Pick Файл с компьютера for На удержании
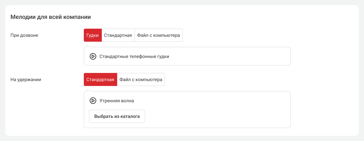Viewport: 364px width, 141px height. point(141,79)
